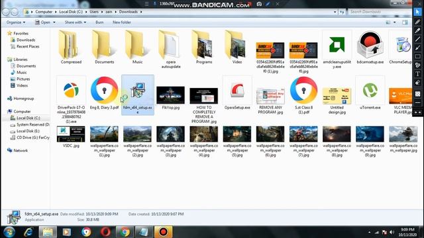The image size is (424, 238).
Task: Select Bandicam line tool
Action: tap(417, 39)
